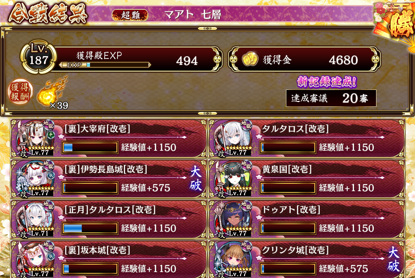
Task: Click the gold coin icon
Action: (x=250, y=59)
